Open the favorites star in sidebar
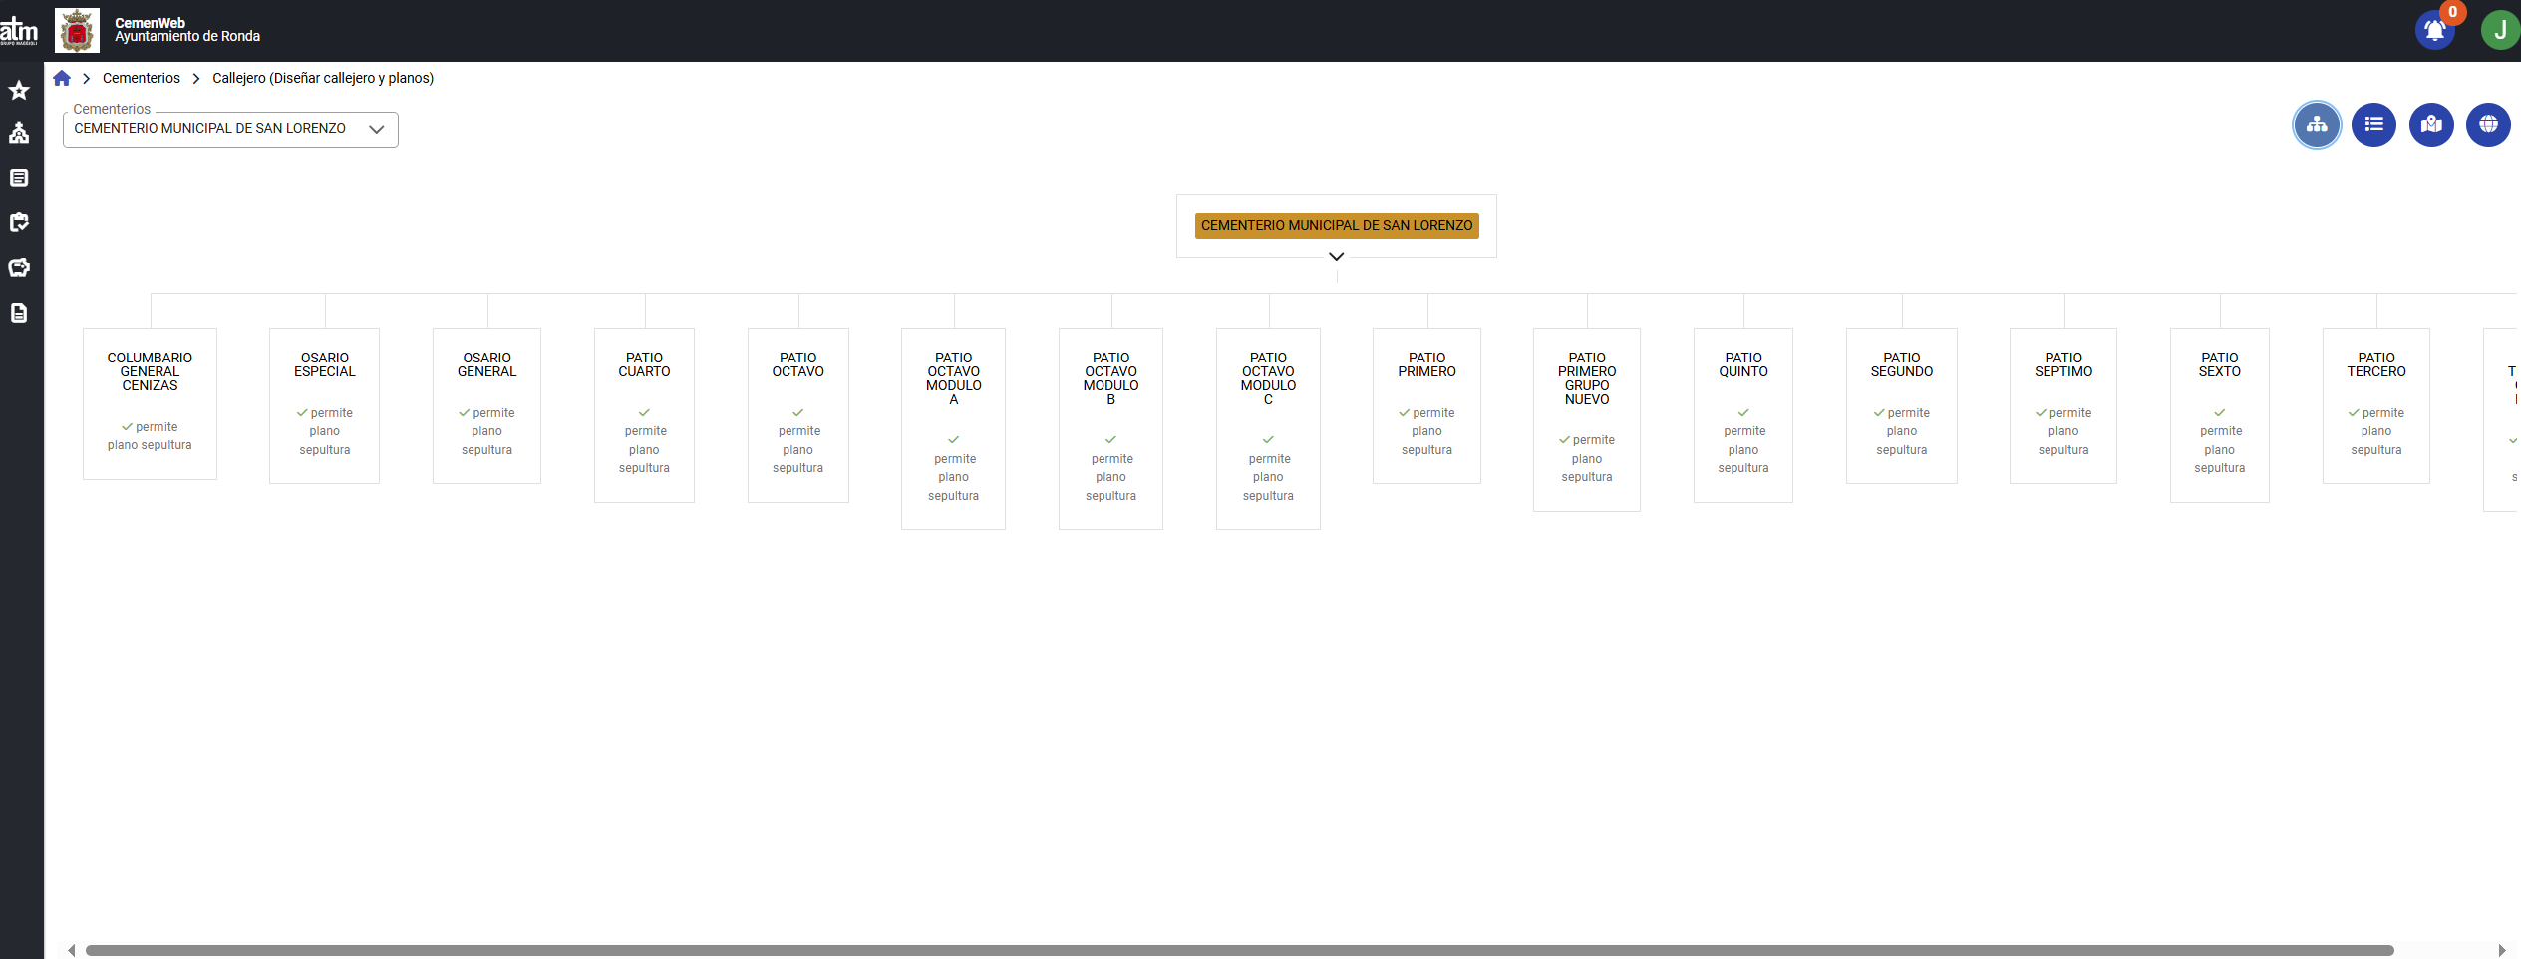 (x=19, y=91)
